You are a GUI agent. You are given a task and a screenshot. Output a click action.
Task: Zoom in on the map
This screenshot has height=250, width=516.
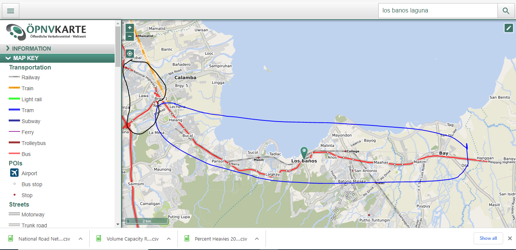(x=130, y=28)
